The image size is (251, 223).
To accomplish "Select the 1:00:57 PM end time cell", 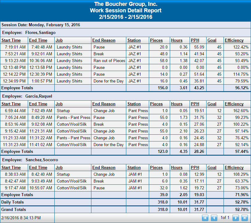I will tap(41, 81).
